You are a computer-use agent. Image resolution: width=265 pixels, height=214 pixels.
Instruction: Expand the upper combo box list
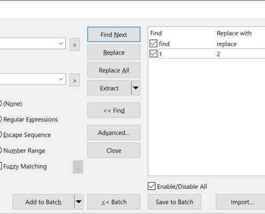point(61,43)
